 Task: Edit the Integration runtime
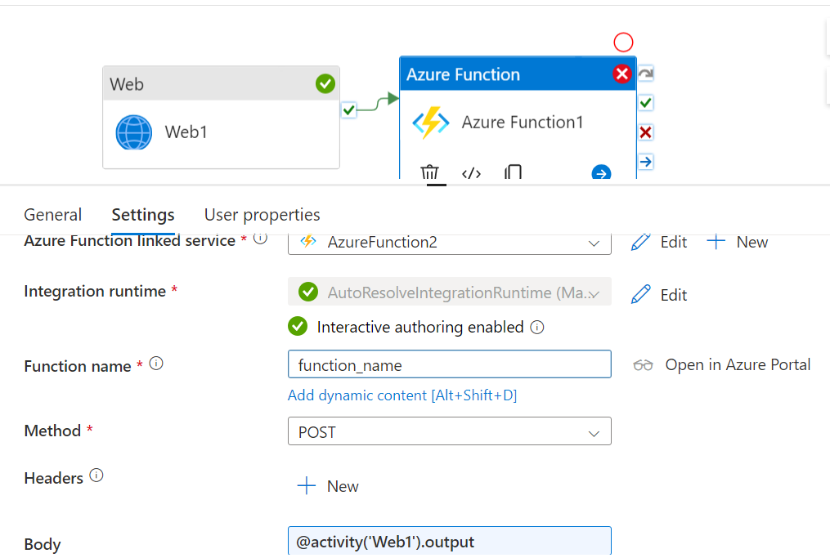[x=659, y=295]
